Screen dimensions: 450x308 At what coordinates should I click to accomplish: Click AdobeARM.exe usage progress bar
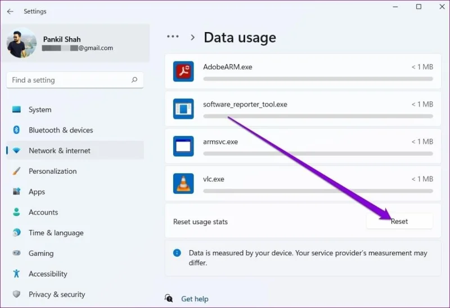point(318,79)
